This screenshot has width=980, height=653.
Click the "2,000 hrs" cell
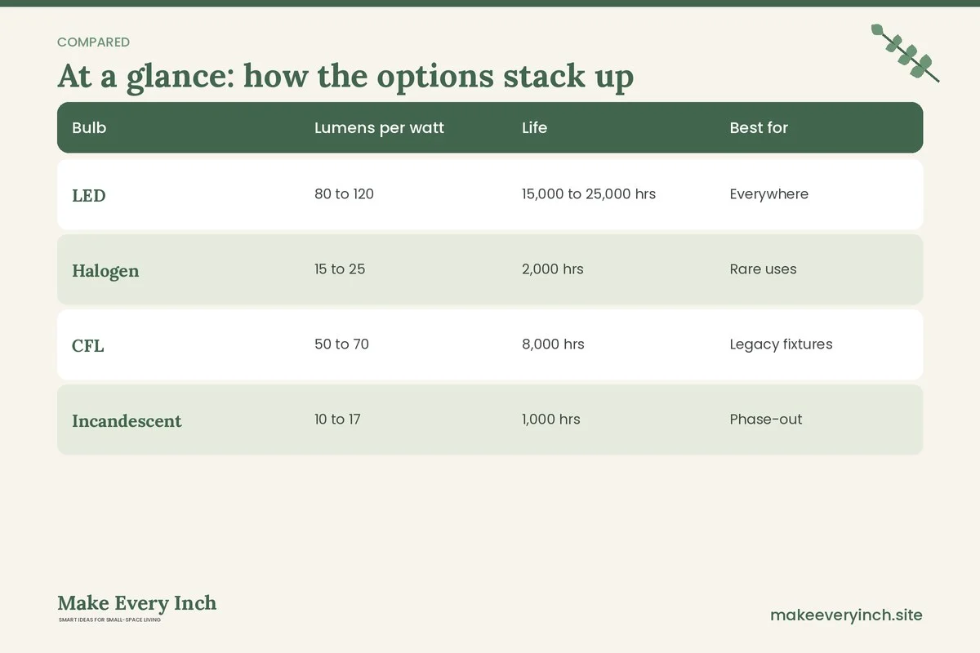click(553, 269)
